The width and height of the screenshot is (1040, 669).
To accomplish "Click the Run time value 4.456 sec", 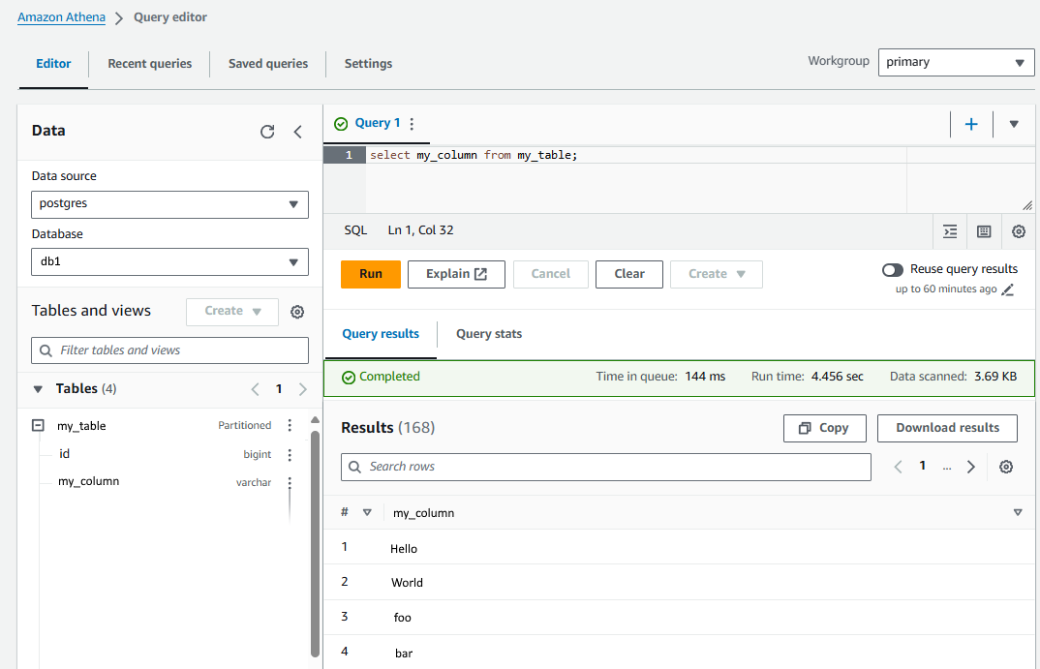I will [837, 377].
